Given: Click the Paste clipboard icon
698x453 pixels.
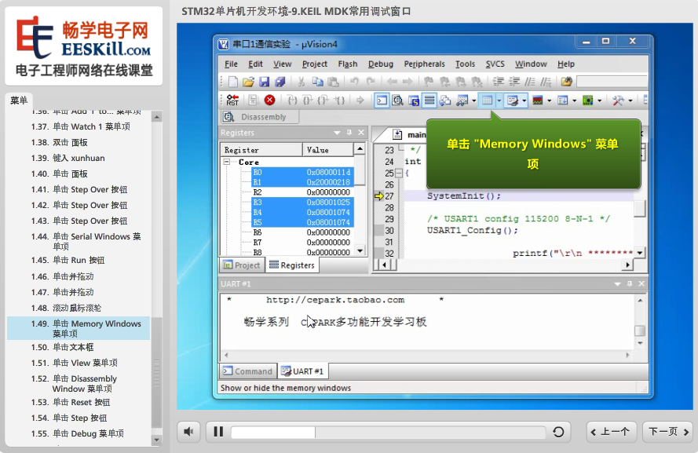Looking at the screenshot, I should 333,82.
